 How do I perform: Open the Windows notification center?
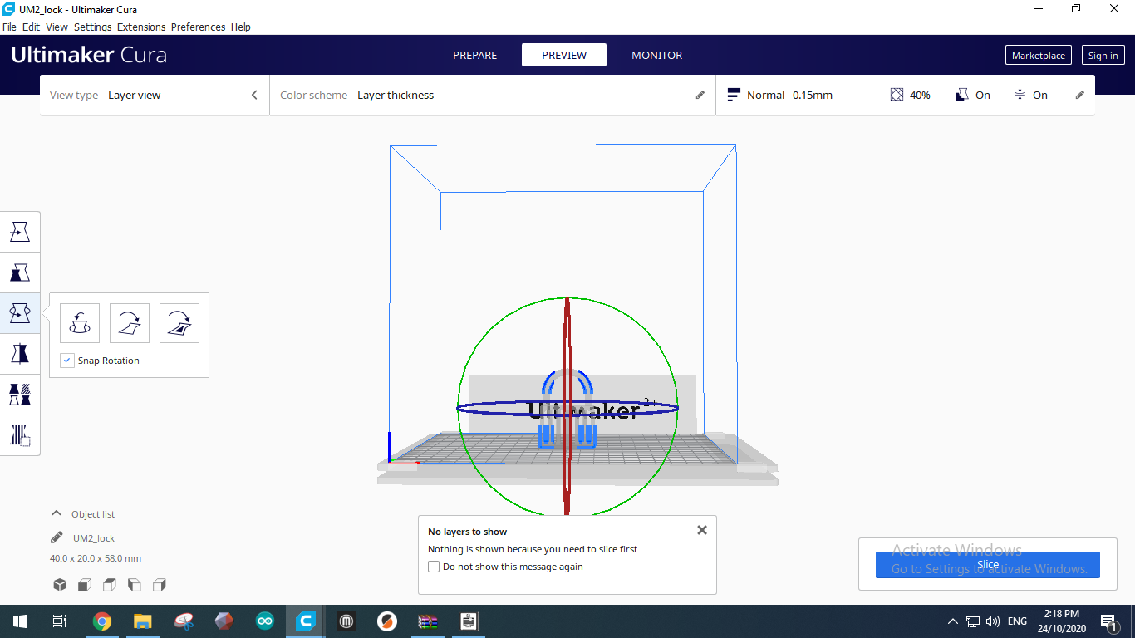1108,621
